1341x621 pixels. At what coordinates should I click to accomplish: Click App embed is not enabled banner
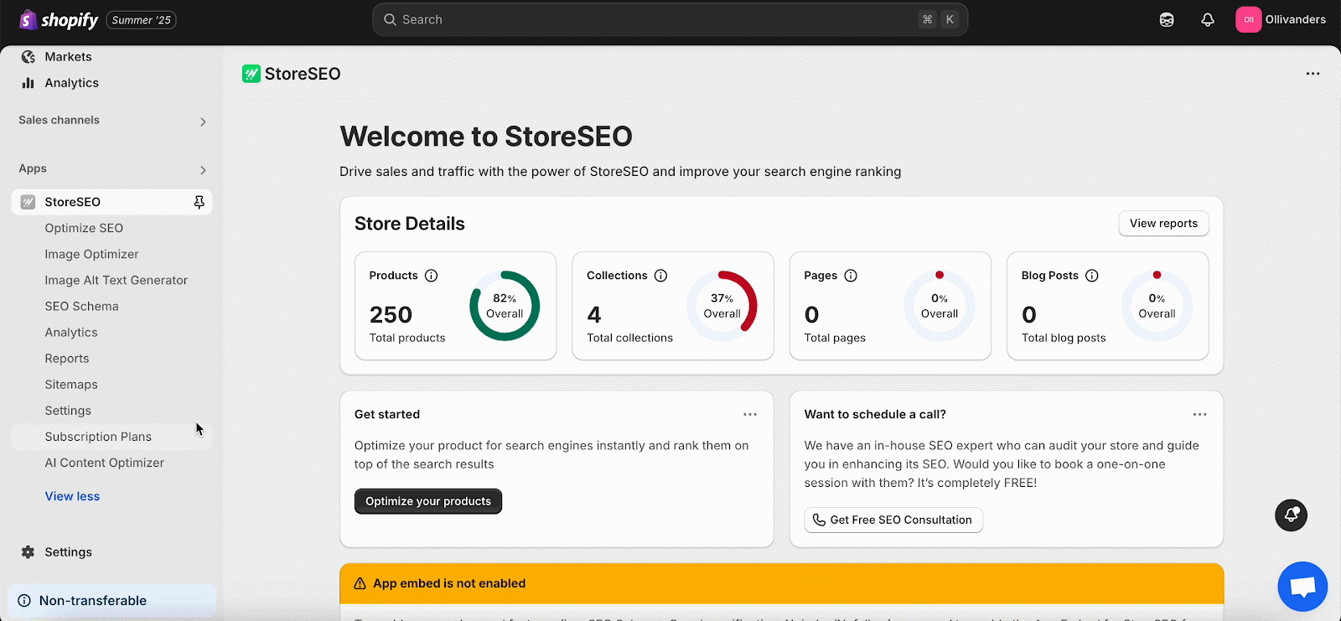tap(782, 583)
